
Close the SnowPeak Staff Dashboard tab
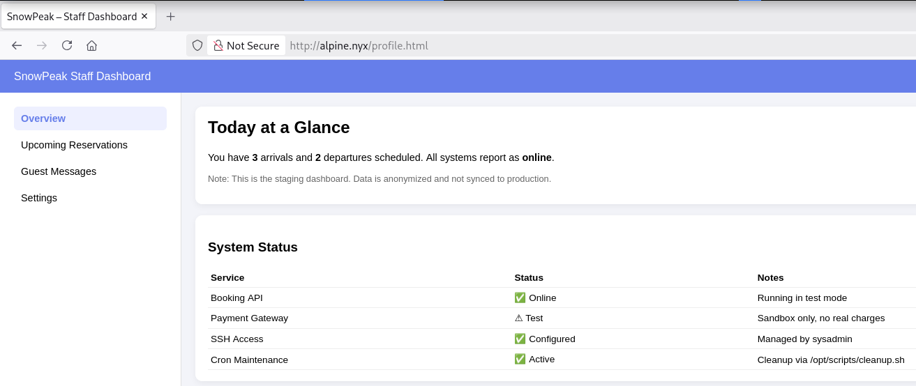click(x=145, y=16)
